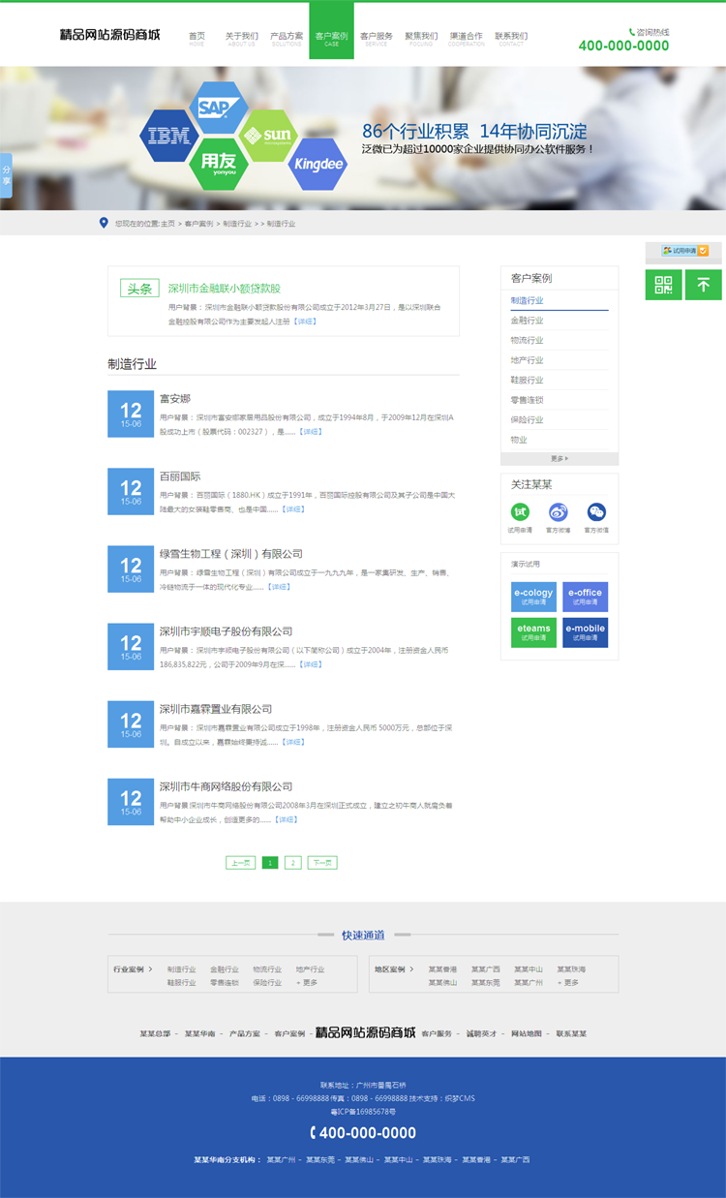Expand the 地区案例 arrow in quick channel

[410, 968]
